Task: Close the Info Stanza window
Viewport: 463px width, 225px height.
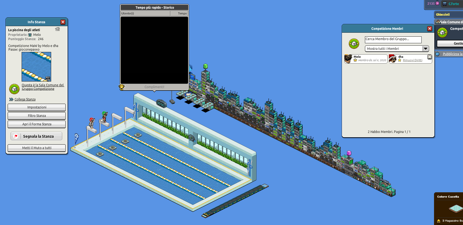Action: click(x=63, y=22)
